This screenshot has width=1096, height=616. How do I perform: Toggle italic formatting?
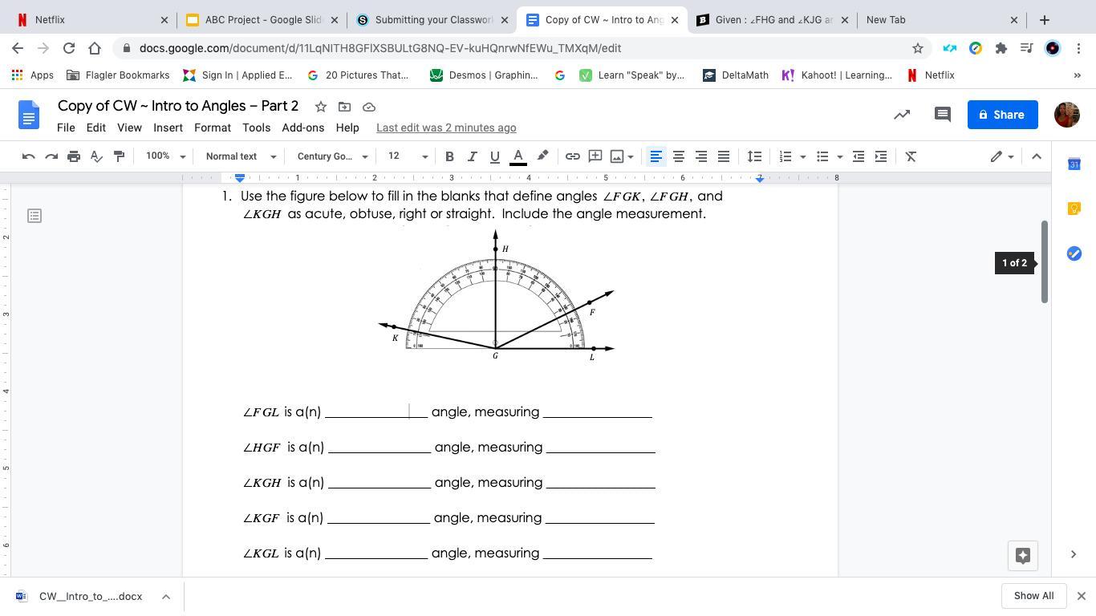[x=472, y=156]
